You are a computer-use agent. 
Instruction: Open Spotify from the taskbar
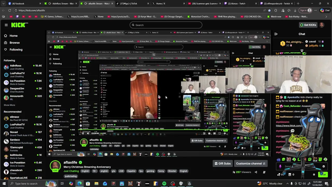pyautogui.click(x=164, y=184)
